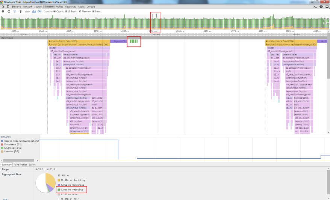
Task: Clear the timeline recording
Action: point(9,12)
